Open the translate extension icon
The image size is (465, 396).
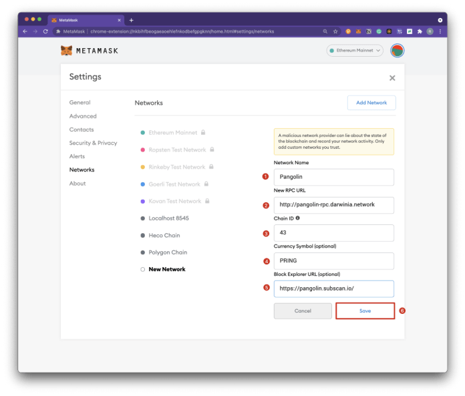[x=400, y=31]
